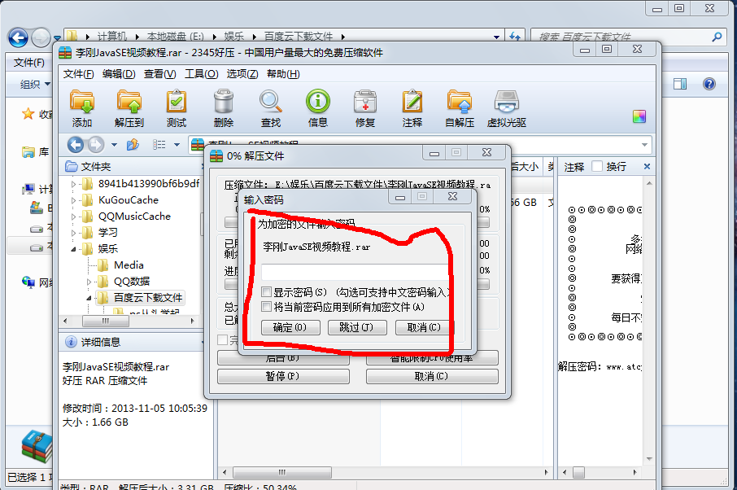Open Explorer's 文件(F) menu

29,62
